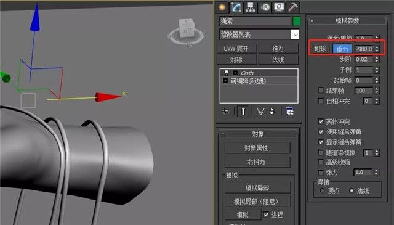Open the Display panel tab

coord(279,7)
